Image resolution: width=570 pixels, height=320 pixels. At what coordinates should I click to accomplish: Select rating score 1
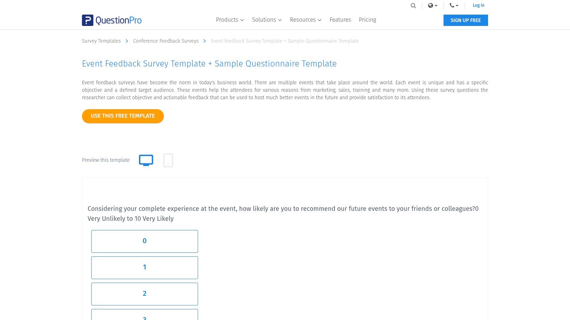tap(145, 267)
